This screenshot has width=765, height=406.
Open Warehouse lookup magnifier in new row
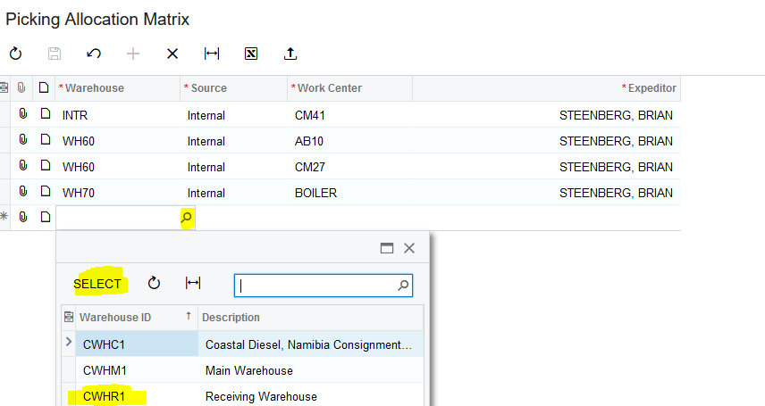pyautogui.click(x=187, y=217)
